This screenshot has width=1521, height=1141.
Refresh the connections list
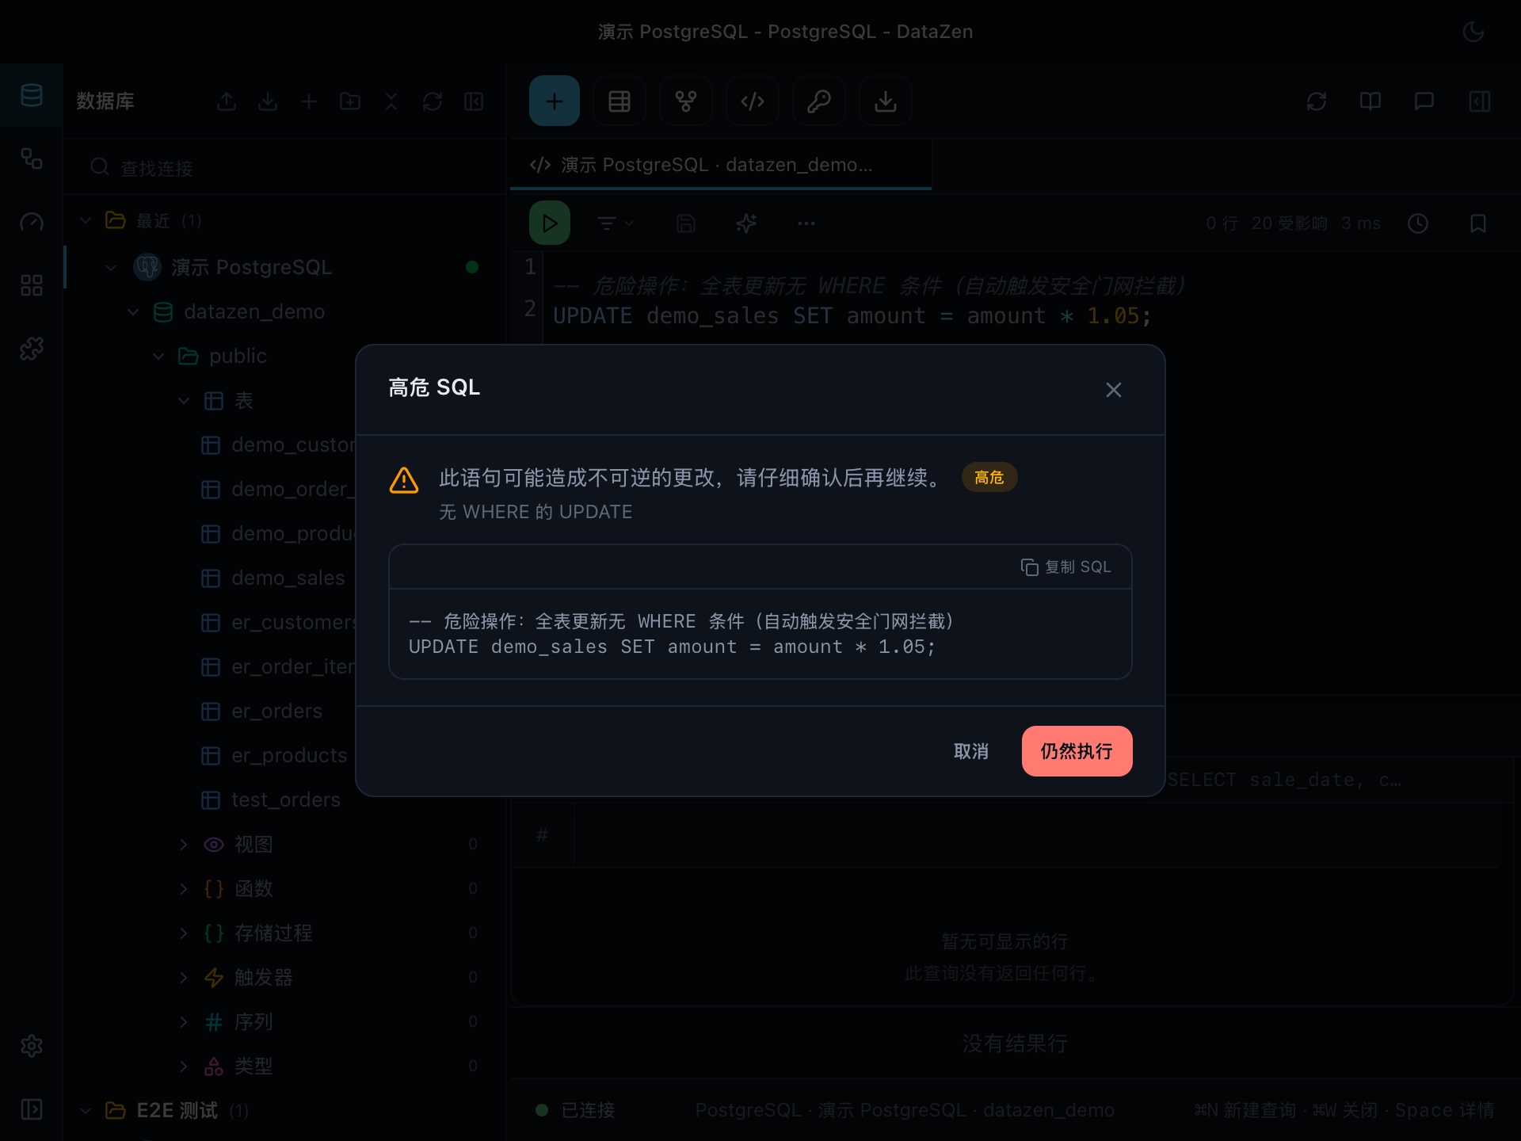click(x=433, y=101)
